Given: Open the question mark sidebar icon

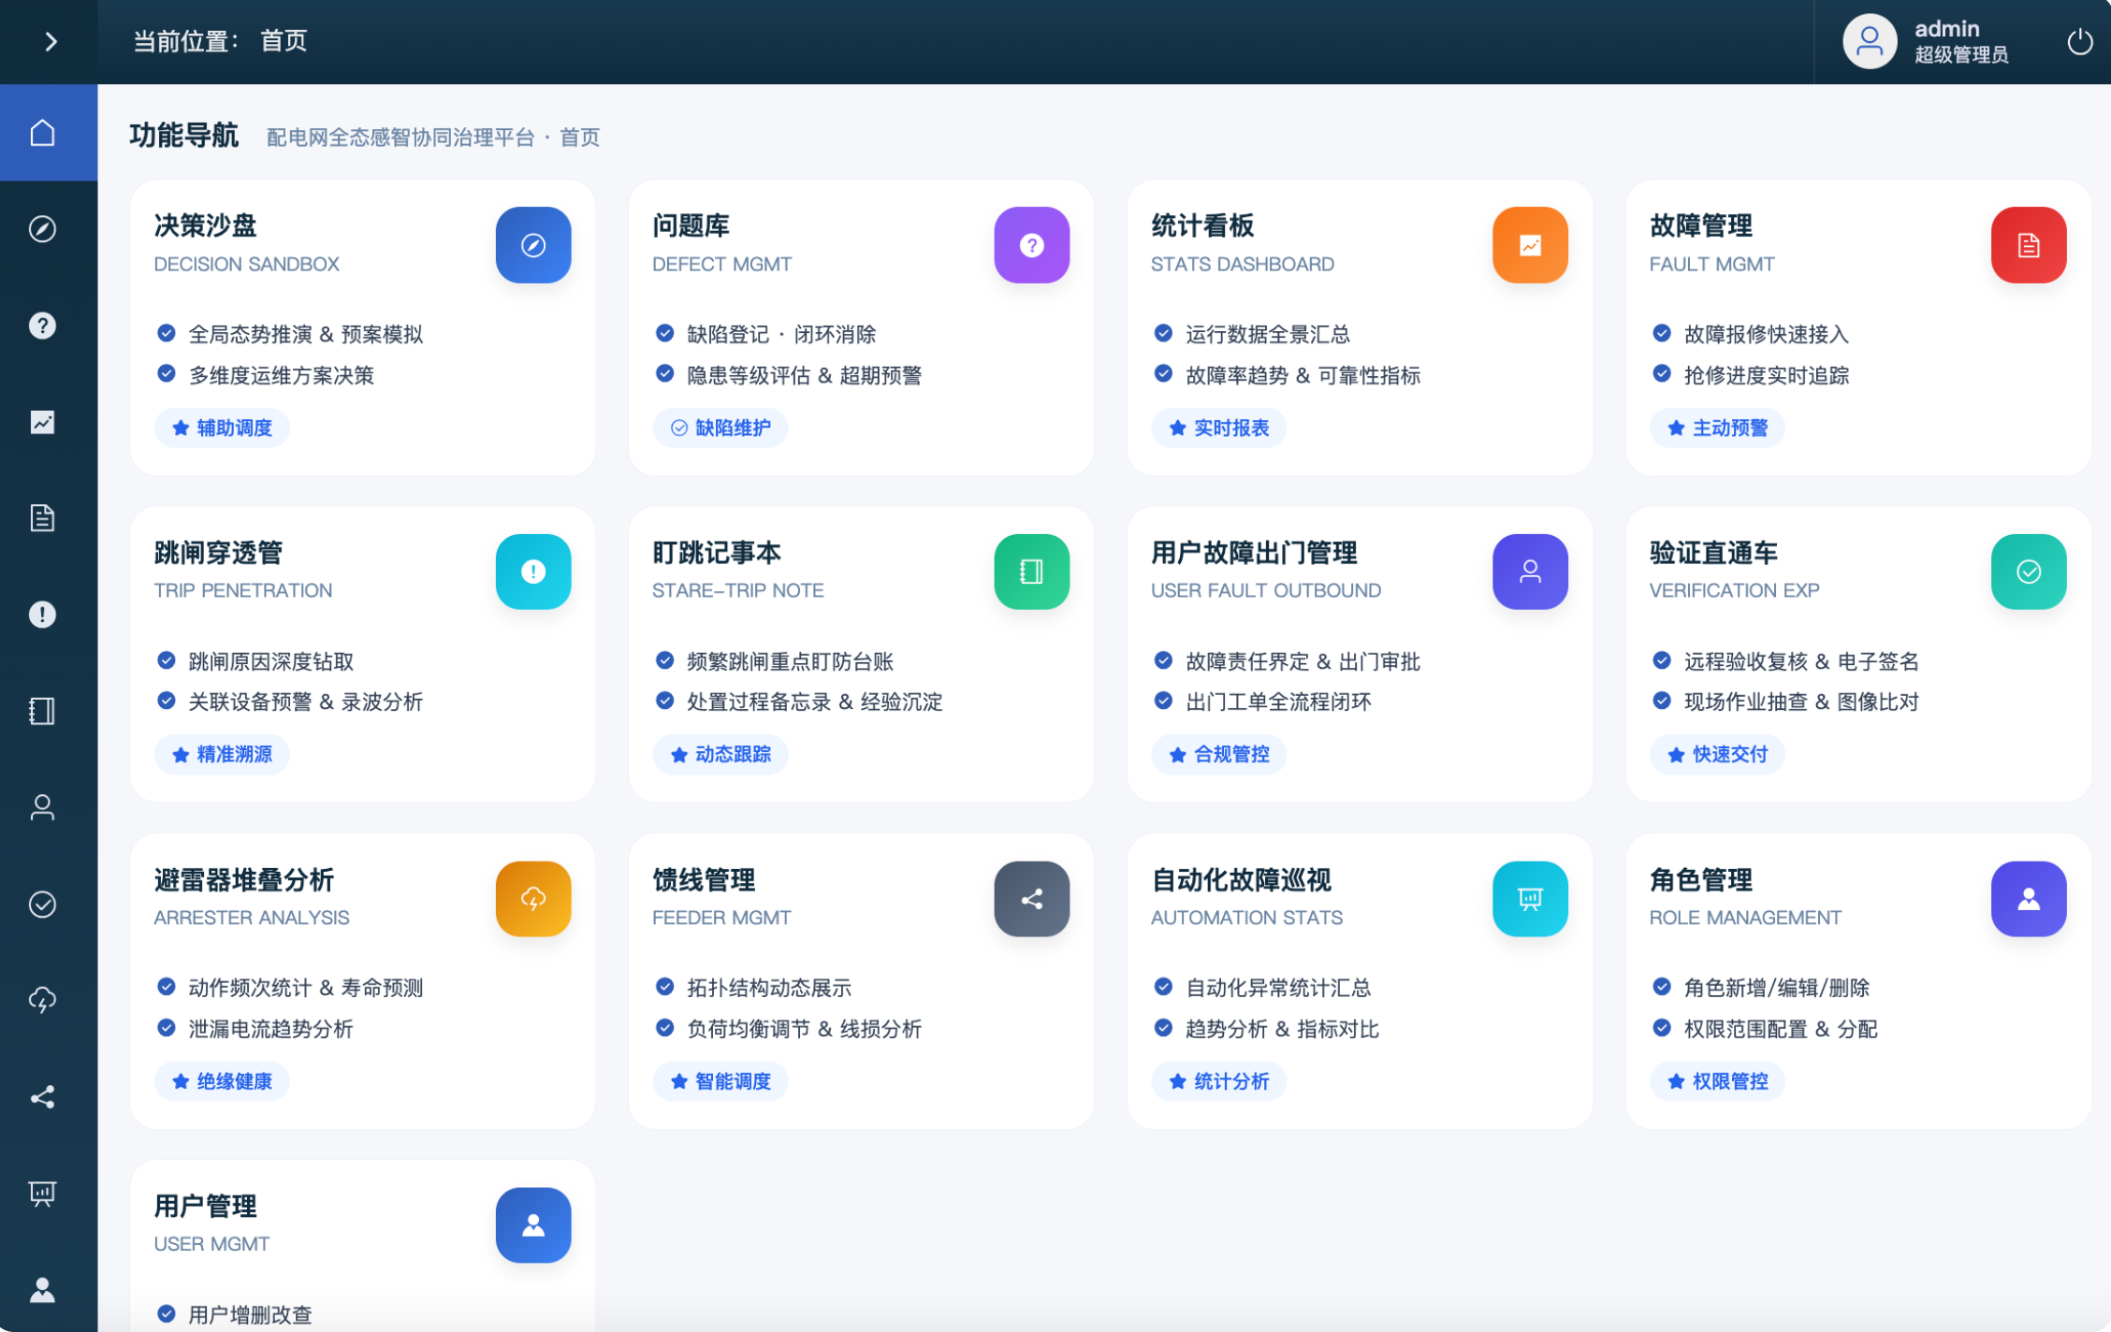Looking at the screenshot, I should (x=42, y=326).
